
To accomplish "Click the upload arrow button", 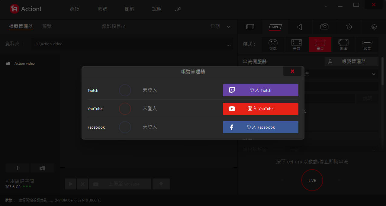I will [x=161, y=184].
